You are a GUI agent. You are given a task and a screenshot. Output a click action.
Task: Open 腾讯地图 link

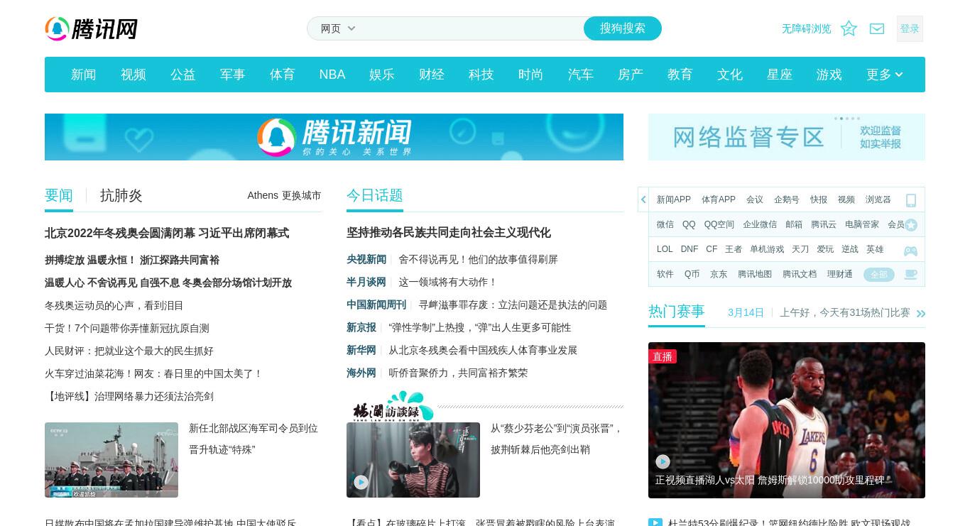point(755,274)
